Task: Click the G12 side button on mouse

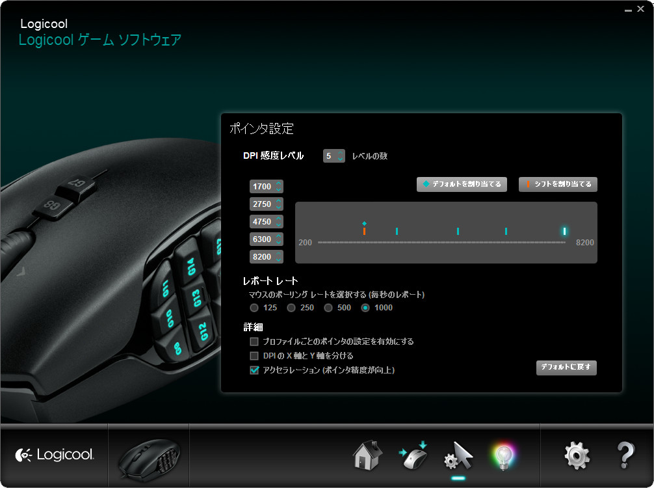Action: tap(202, 331)
